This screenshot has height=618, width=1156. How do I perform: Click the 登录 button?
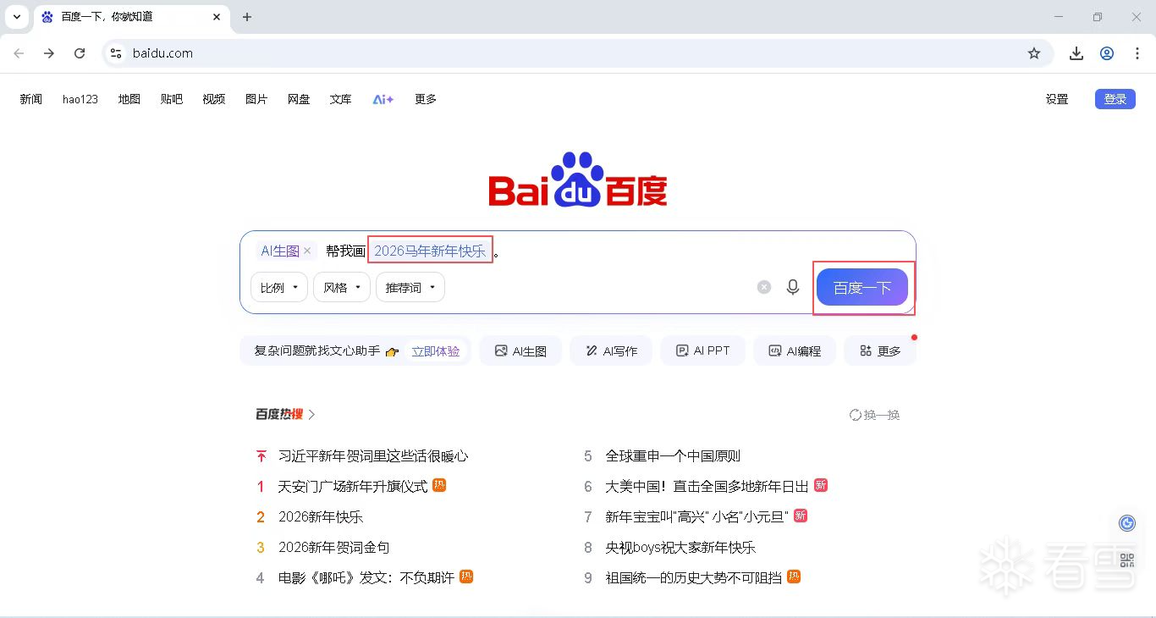tap(1115, 99)
